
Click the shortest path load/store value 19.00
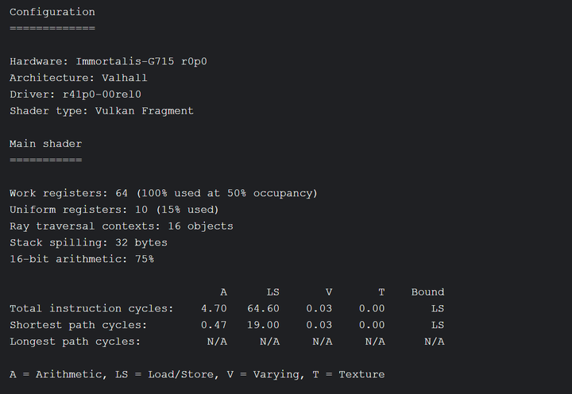pos(263,325)
